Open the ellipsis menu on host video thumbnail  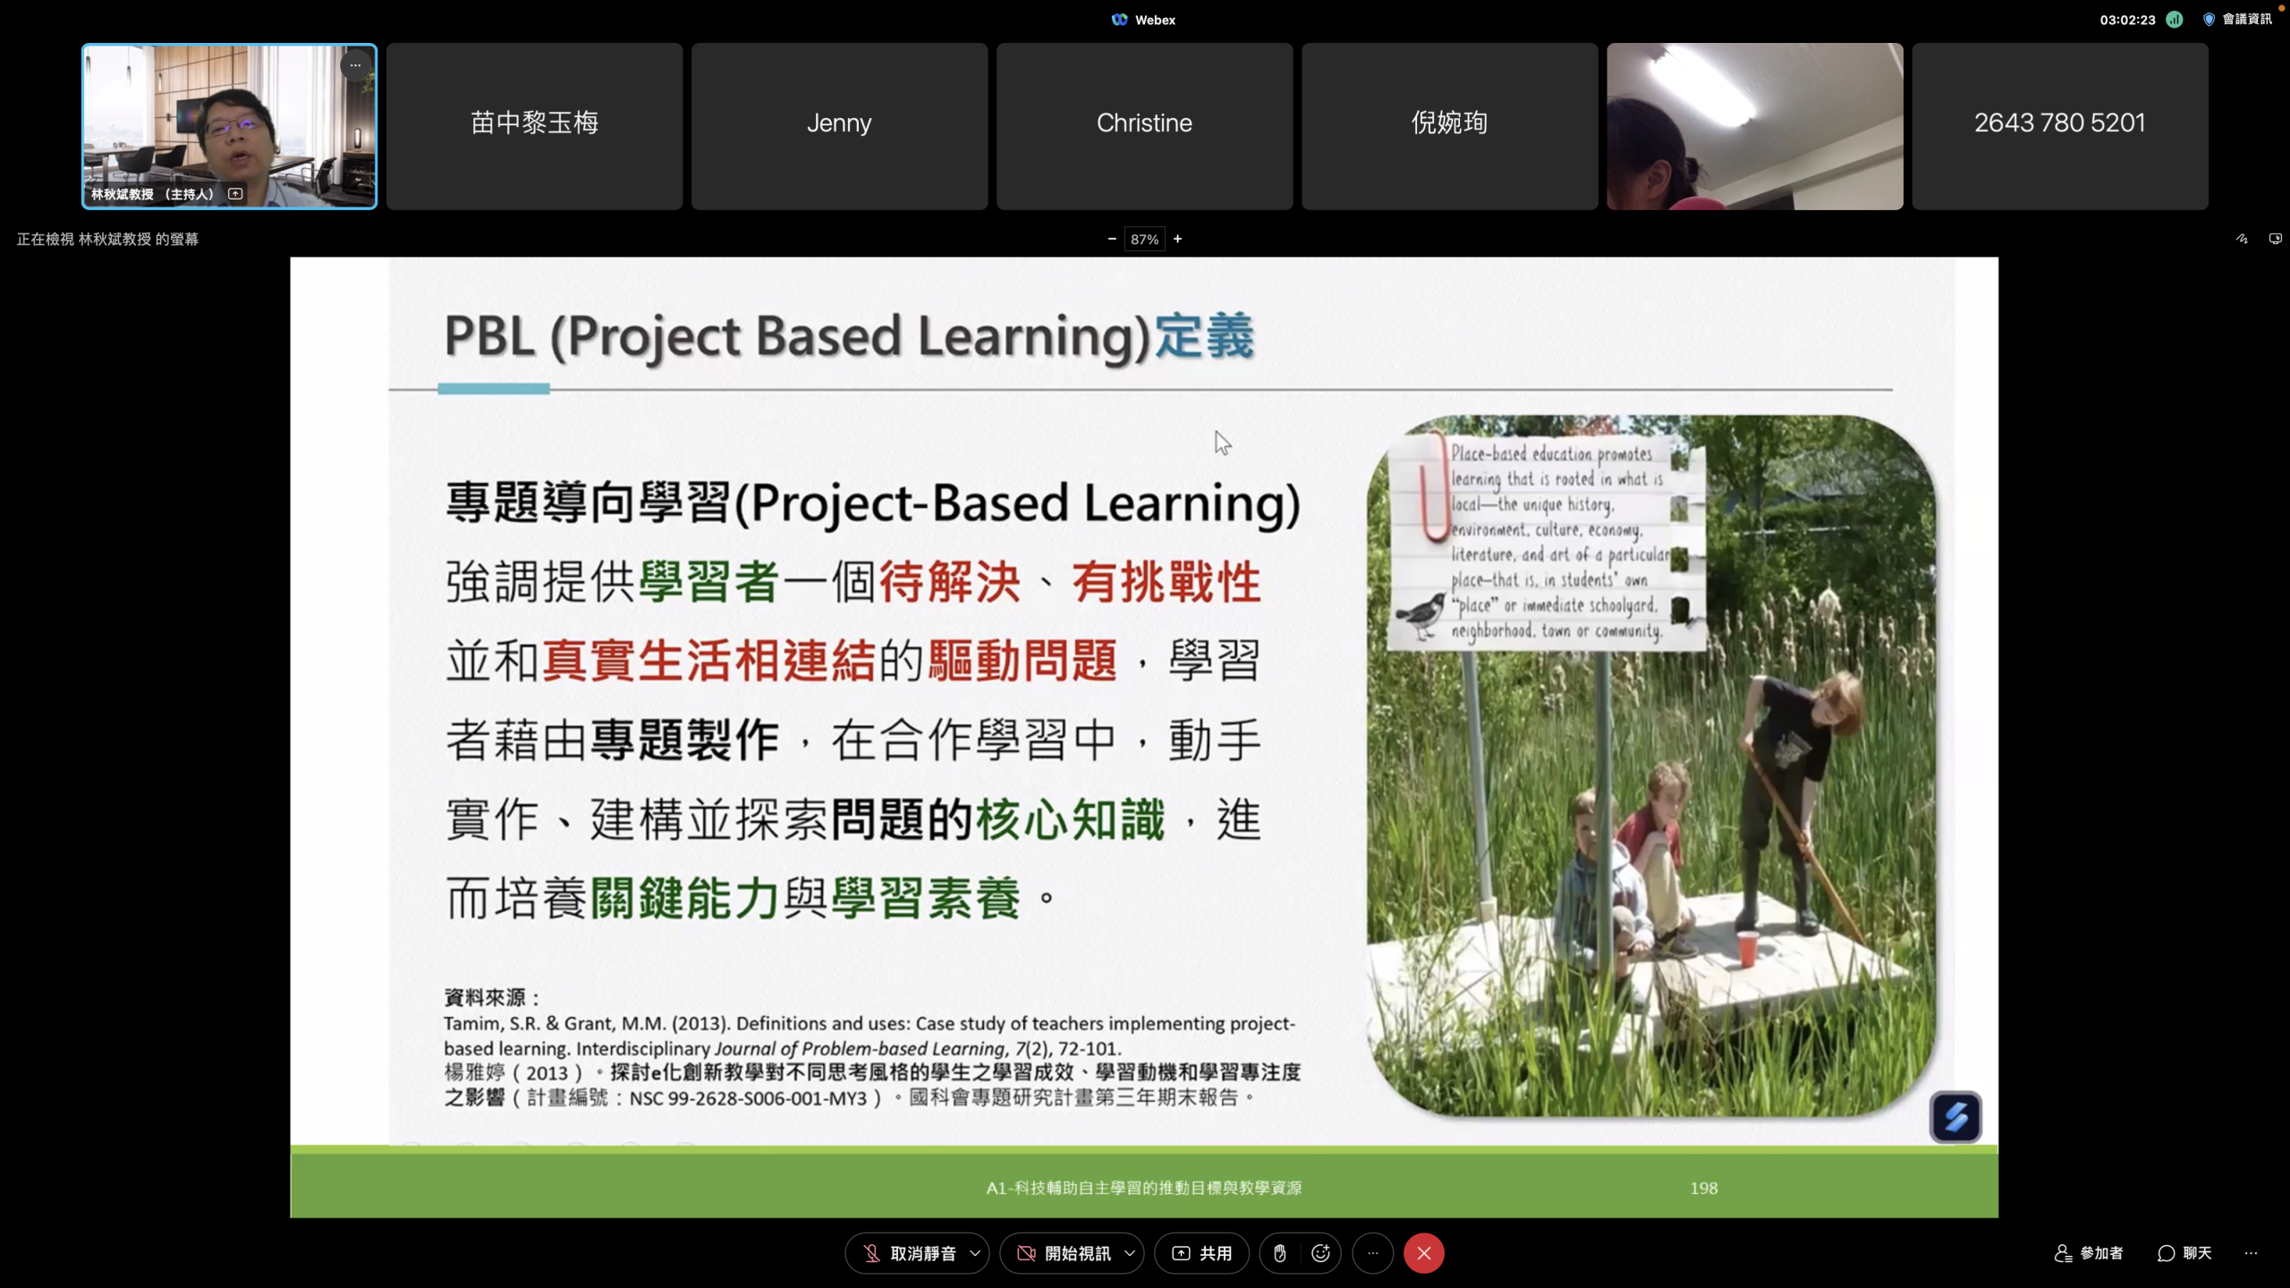pos(355,65)
